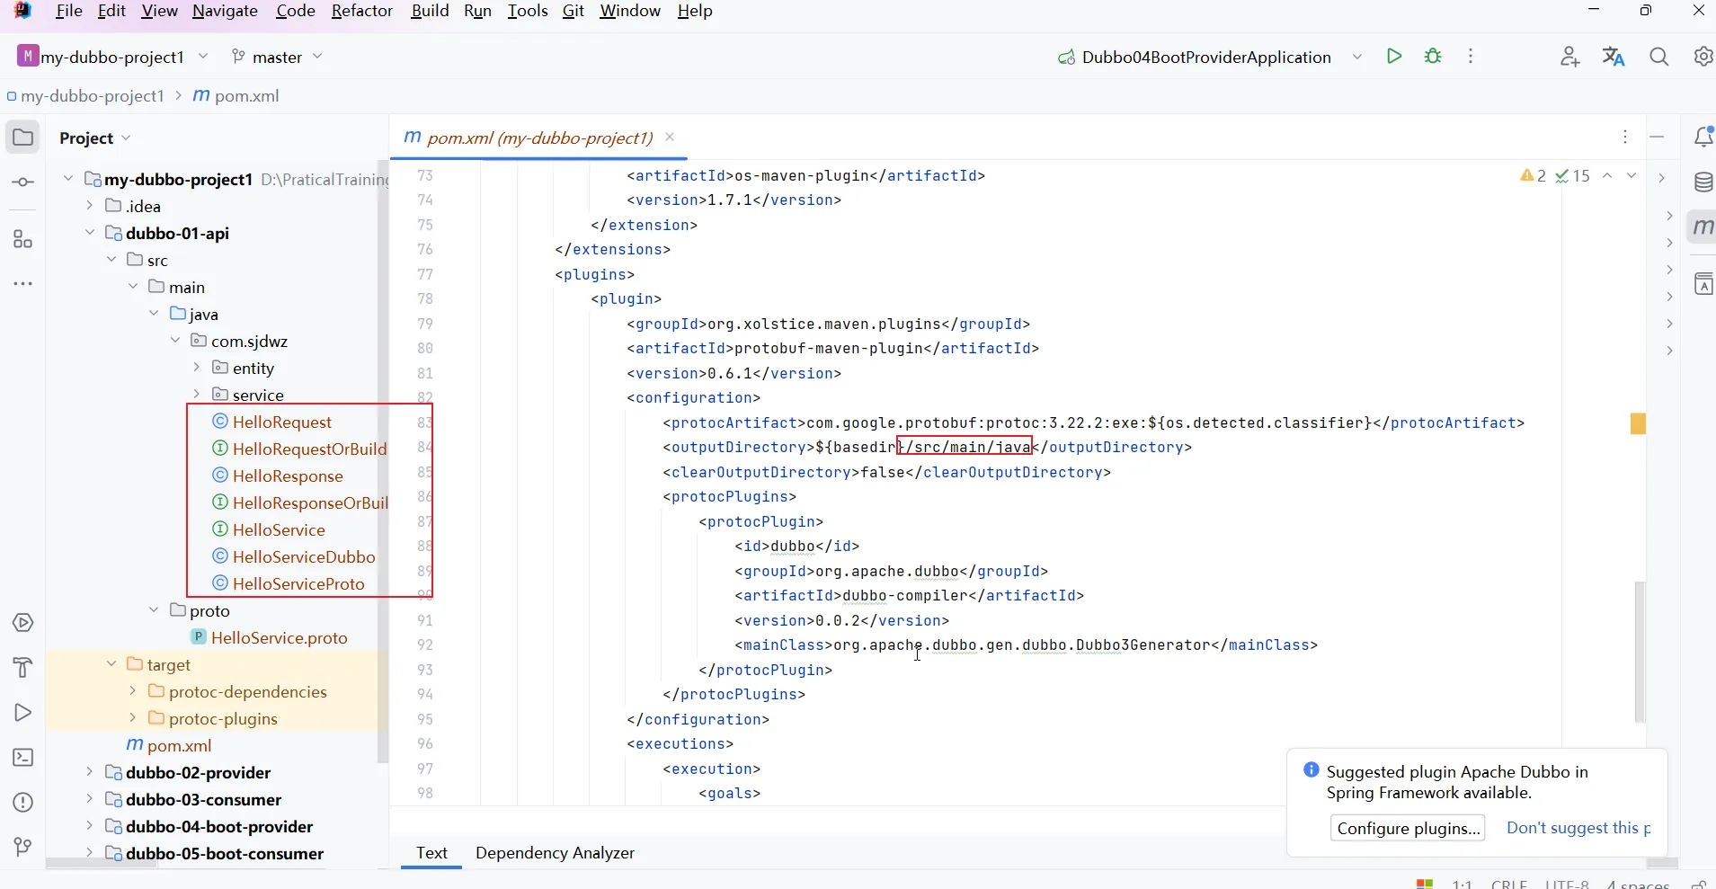The image size is (1716, 889).
Task: Open the File menu
Action: (x=69, y=11)
